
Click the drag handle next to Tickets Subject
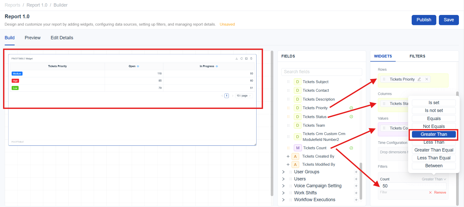pyautogui.click(x=288, y=82)
